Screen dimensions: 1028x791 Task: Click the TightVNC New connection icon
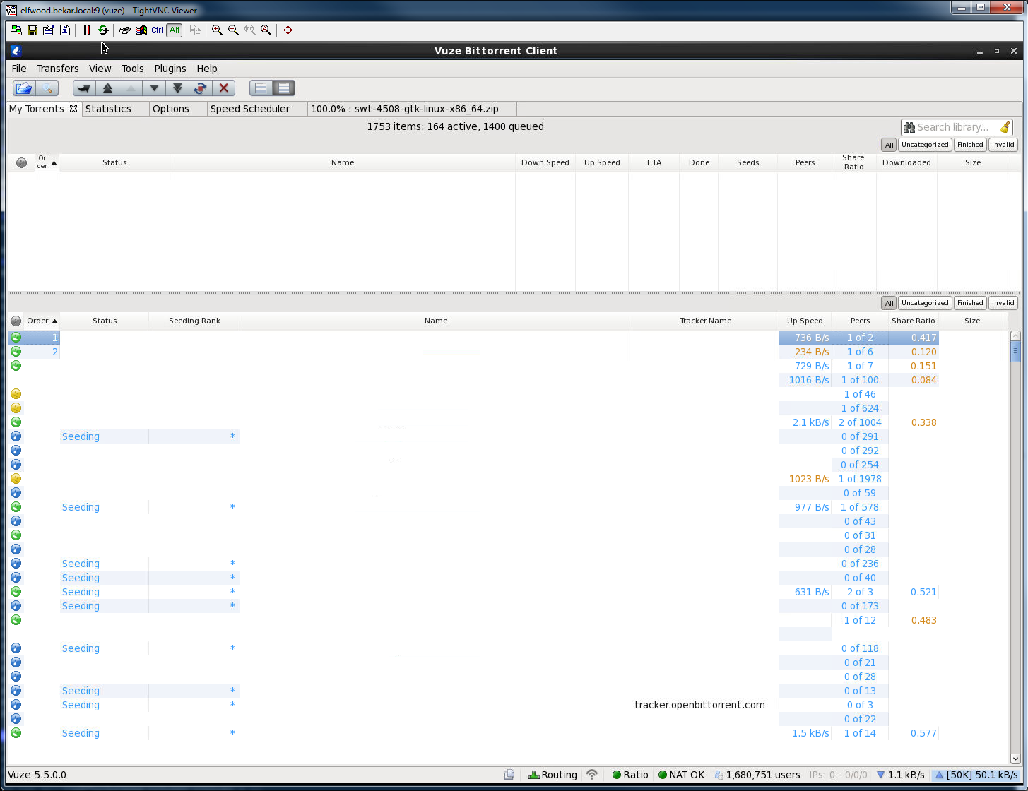16,30
